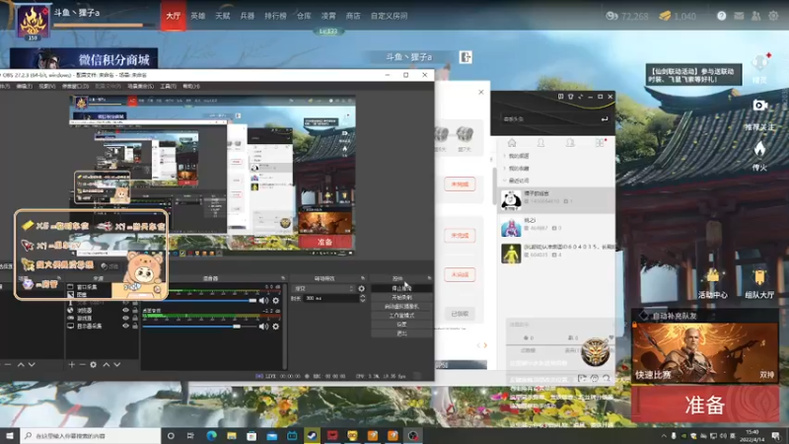The width and height of the screenshot is (789, 444).
Task: Open the mail envelope icon in game header
Action: [739, 16]
